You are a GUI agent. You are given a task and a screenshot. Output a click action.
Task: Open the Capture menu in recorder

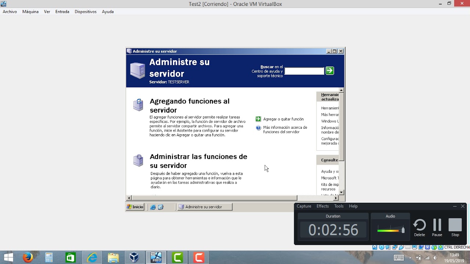coord(304,206)
